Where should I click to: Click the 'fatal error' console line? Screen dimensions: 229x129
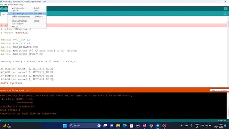coord(66,96)
